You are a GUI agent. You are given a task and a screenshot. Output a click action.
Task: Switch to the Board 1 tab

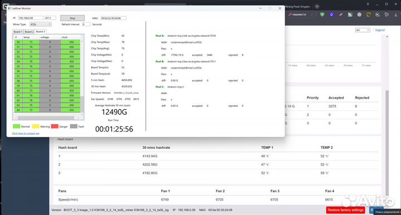click(x=18, y=32)
